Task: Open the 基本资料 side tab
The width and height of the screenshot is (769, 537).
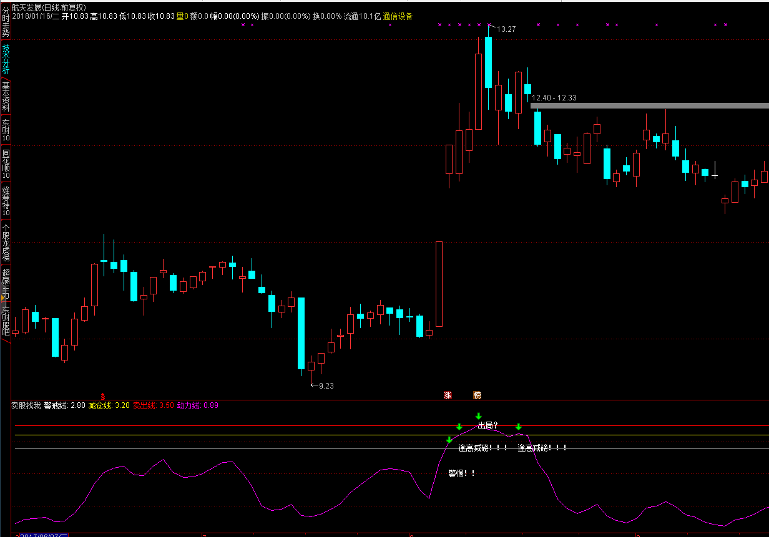Action: (x=5, y=96)
